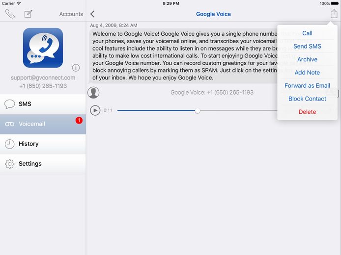Select Add Note in the action menu
This screenshot has height=255, width=341.
click(x=307, y=73)
